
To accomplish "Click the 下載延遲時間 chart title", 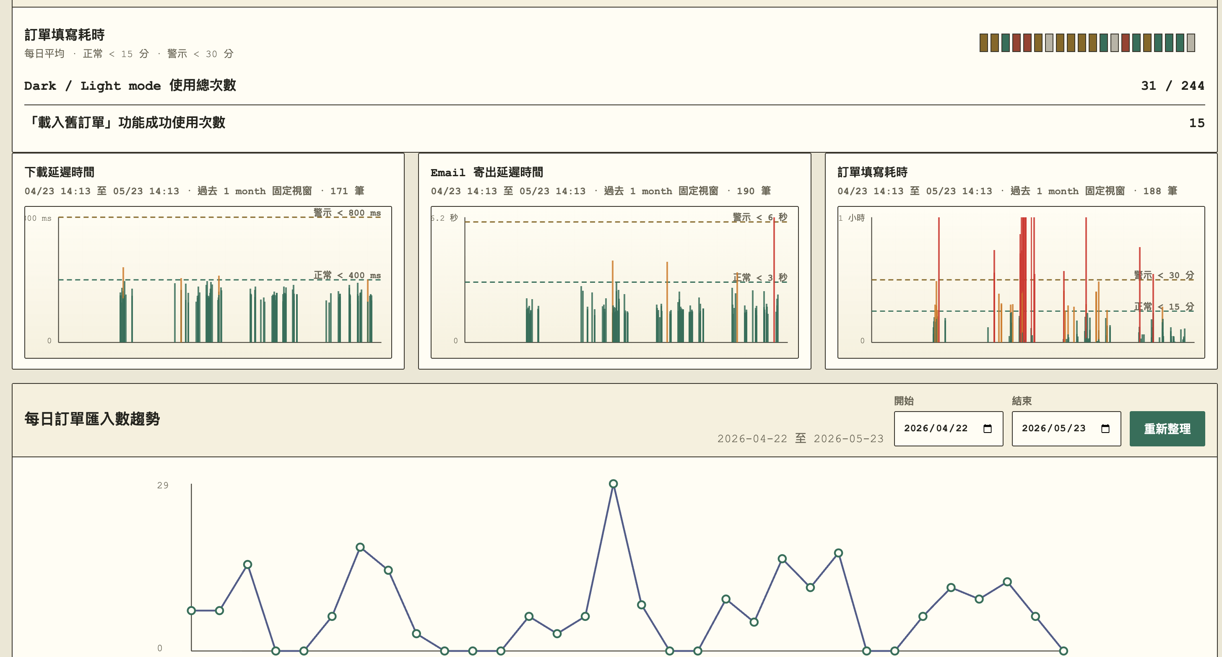I will [59, 172].
